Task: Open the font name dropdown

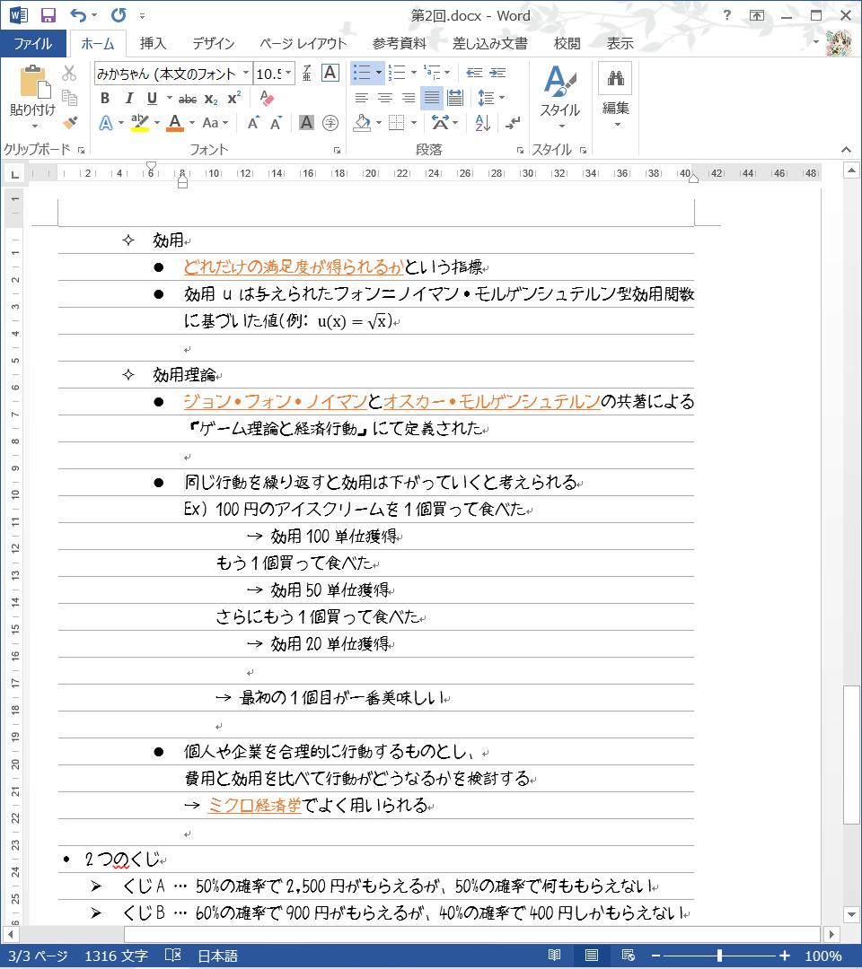Action: (x=246, y=74)
